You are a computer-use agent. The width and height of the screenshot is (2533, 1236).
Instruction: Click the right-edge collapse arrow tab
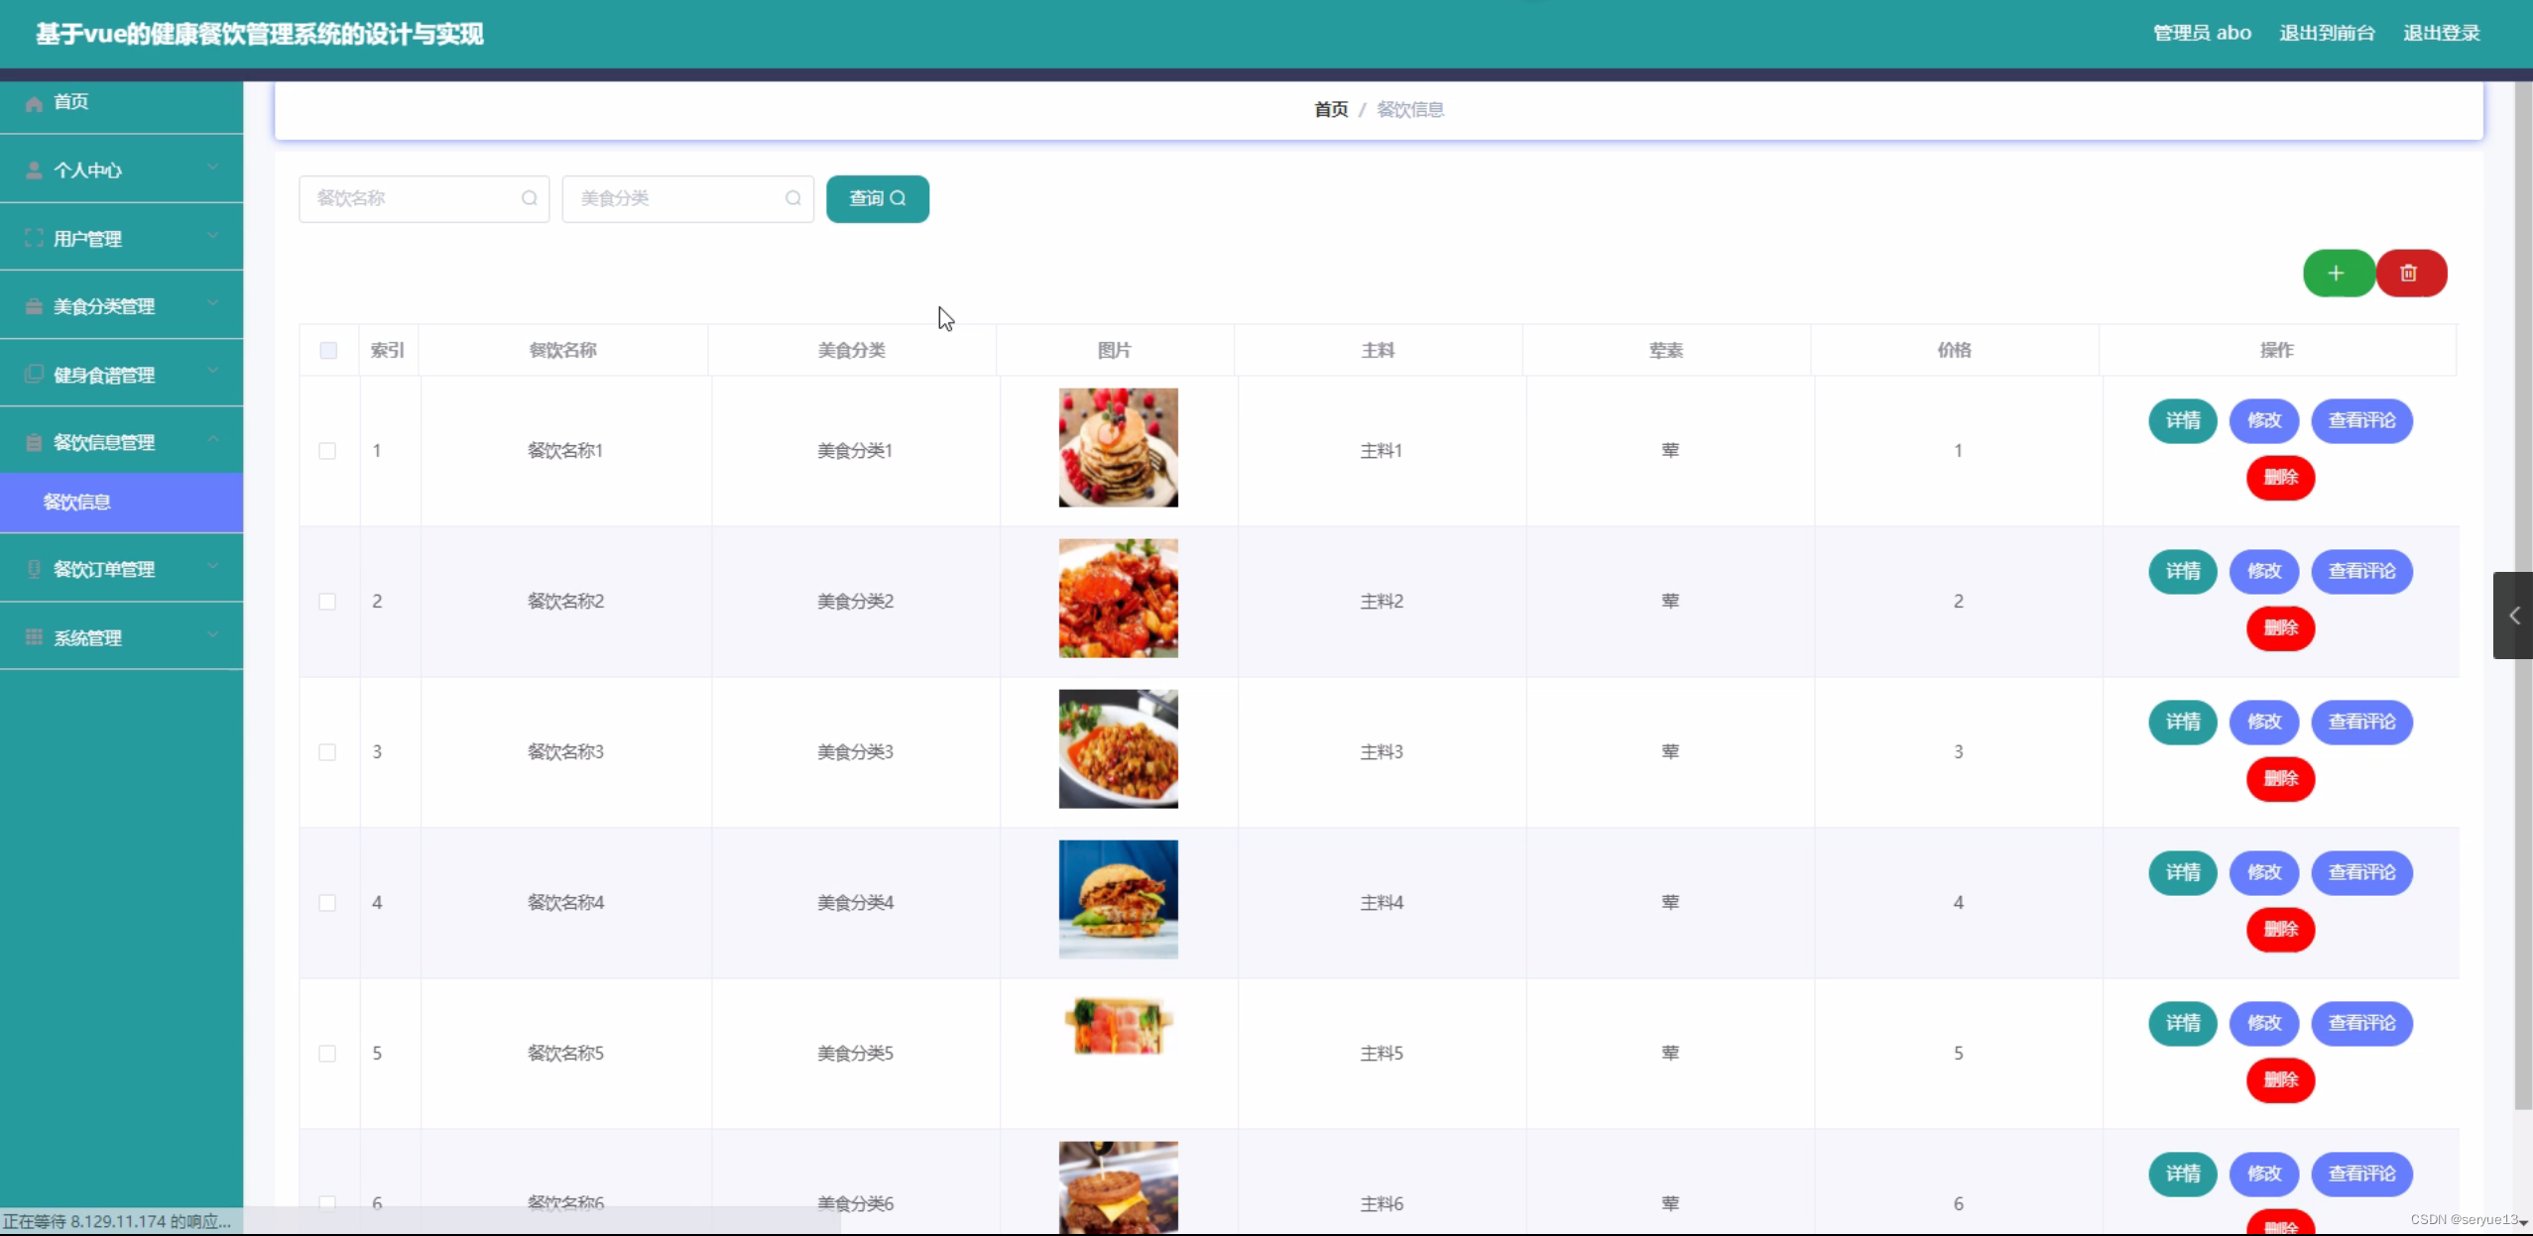pos(2513,616)
